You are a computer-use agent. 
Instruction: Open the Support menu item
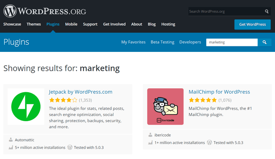pyautogui.click(x=90, y=24)
